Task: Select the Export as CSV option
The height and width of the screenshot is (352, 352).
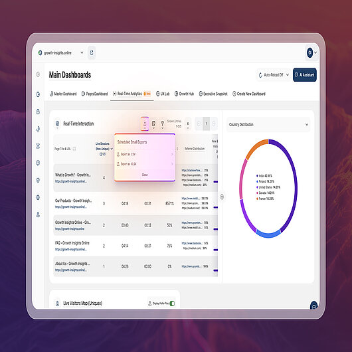Action: click(x=145, y=154)
